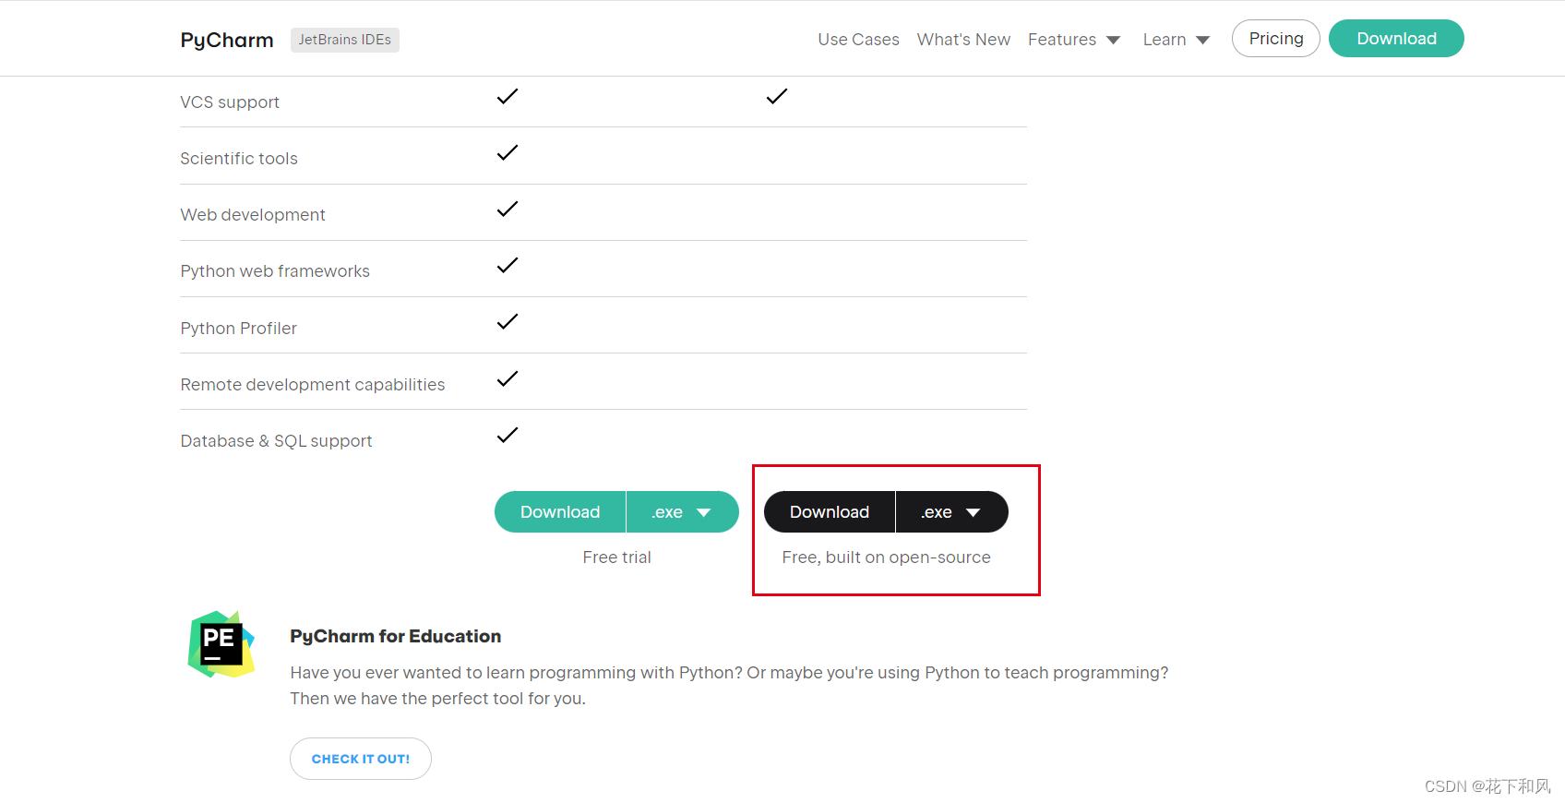Click the Database & SQL support checkmark
Viewport: 1565px width, 803px height.
[508, 435]
